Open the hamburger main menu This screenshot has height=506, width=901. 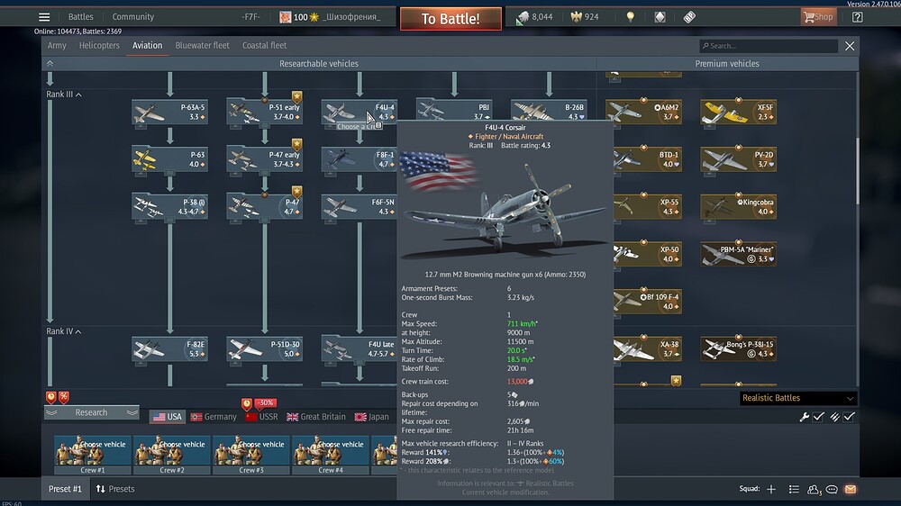[x=44, y=16]
